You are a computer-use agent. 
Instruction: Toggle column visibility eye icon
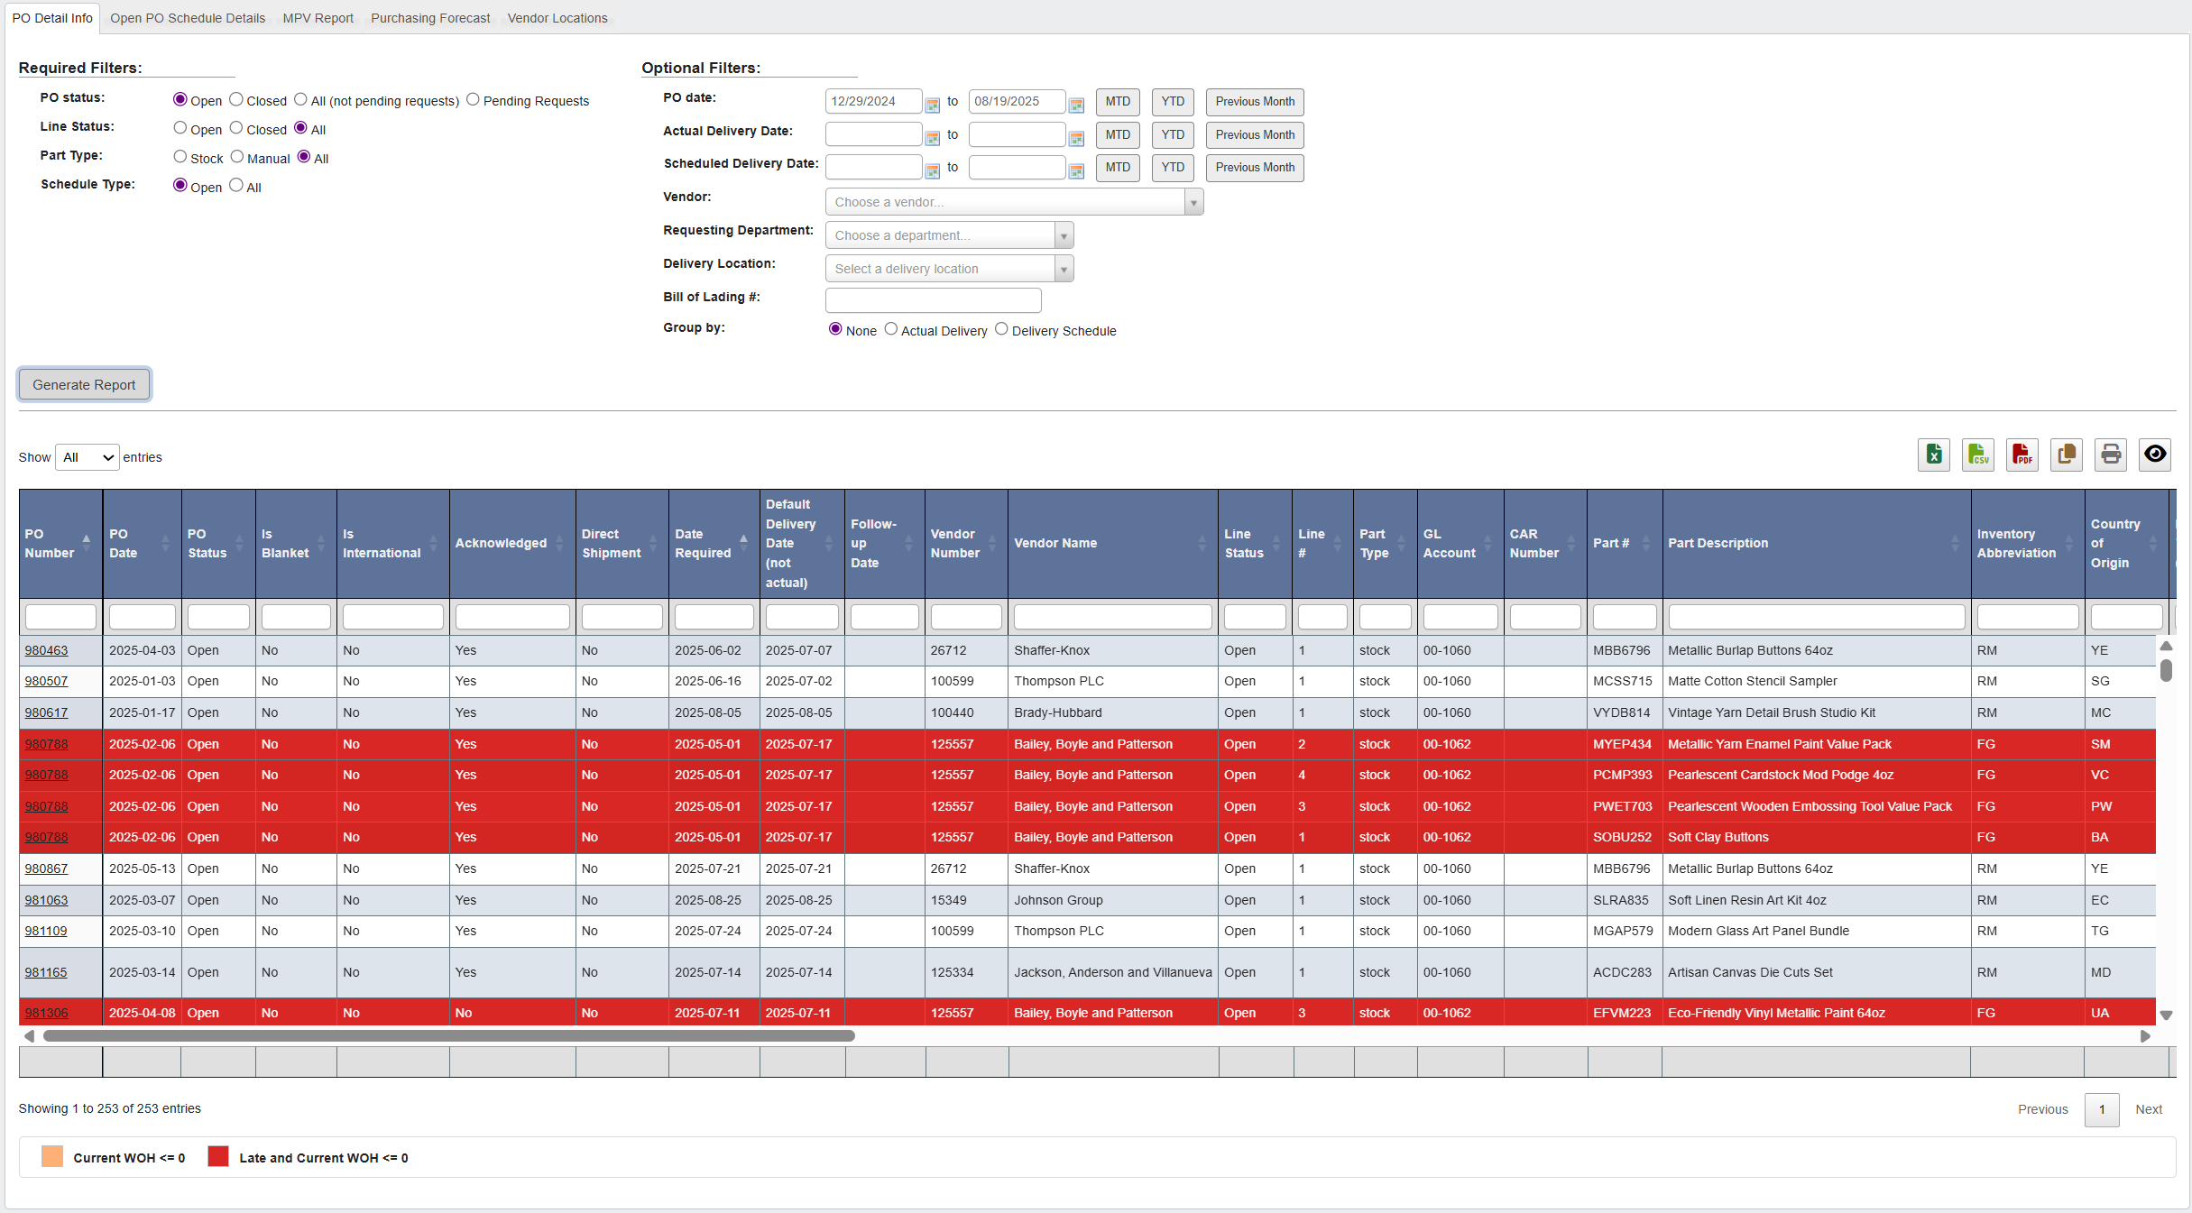click(x=2155, y=455)
